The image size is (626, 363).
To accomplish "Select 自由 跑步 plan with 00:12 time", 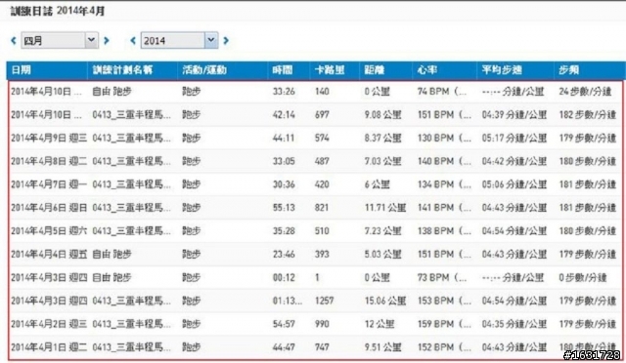I will [x=112, y=277].
